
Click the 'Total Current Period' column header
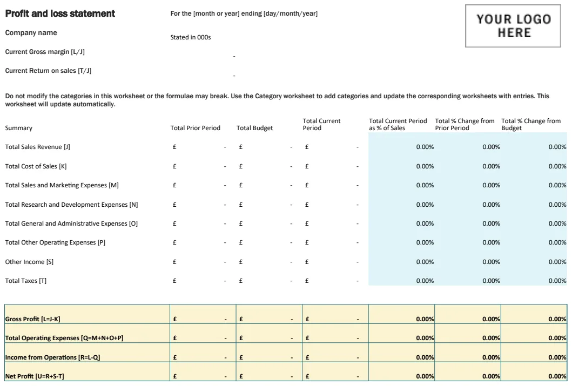click(x=321, y=124)
